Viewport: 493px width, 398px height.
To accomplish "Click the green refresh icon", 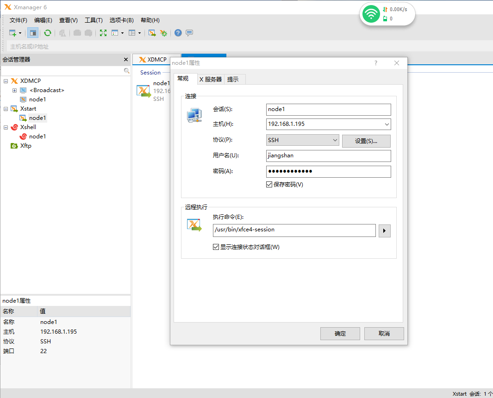I will (48, 33).
